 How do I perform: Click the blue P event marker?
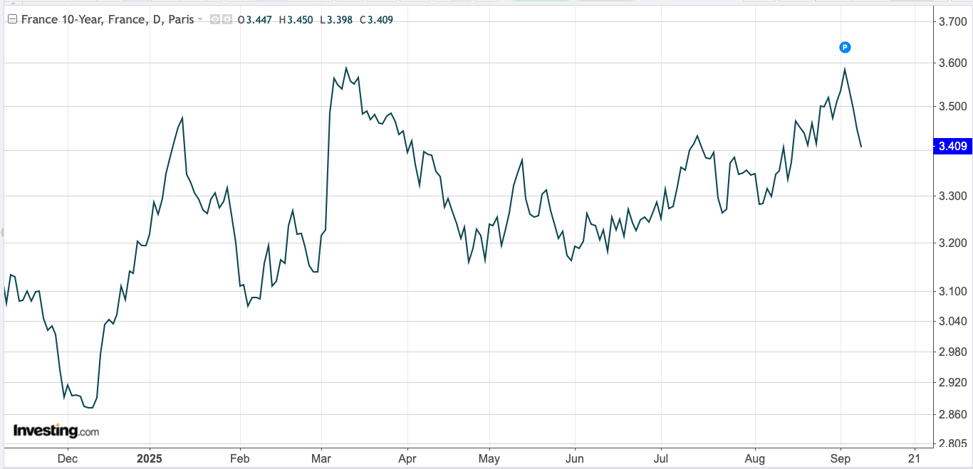coord(844,48)
